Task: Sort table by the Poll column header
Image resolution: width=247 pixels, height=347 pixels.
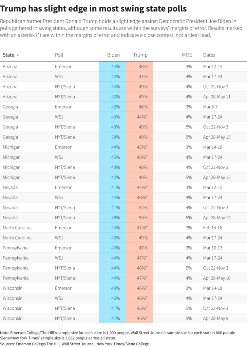Action: click(x=59, y=55)
